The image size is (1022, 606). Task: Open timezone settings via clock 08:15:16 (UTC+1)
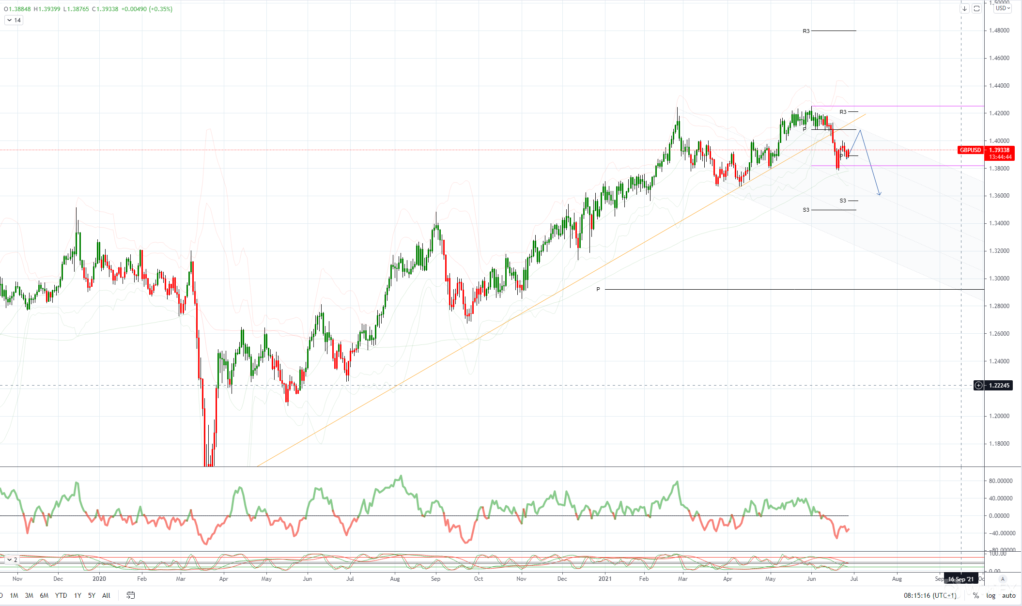(x=929, y=596)
